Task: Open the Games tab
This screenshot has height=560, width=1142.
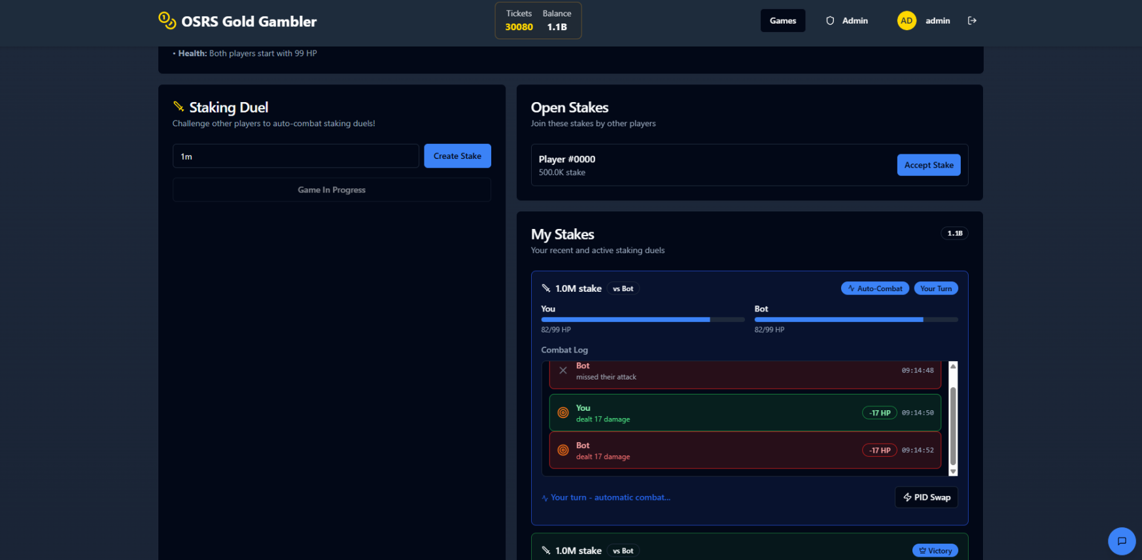Action: tap(783, 21)
